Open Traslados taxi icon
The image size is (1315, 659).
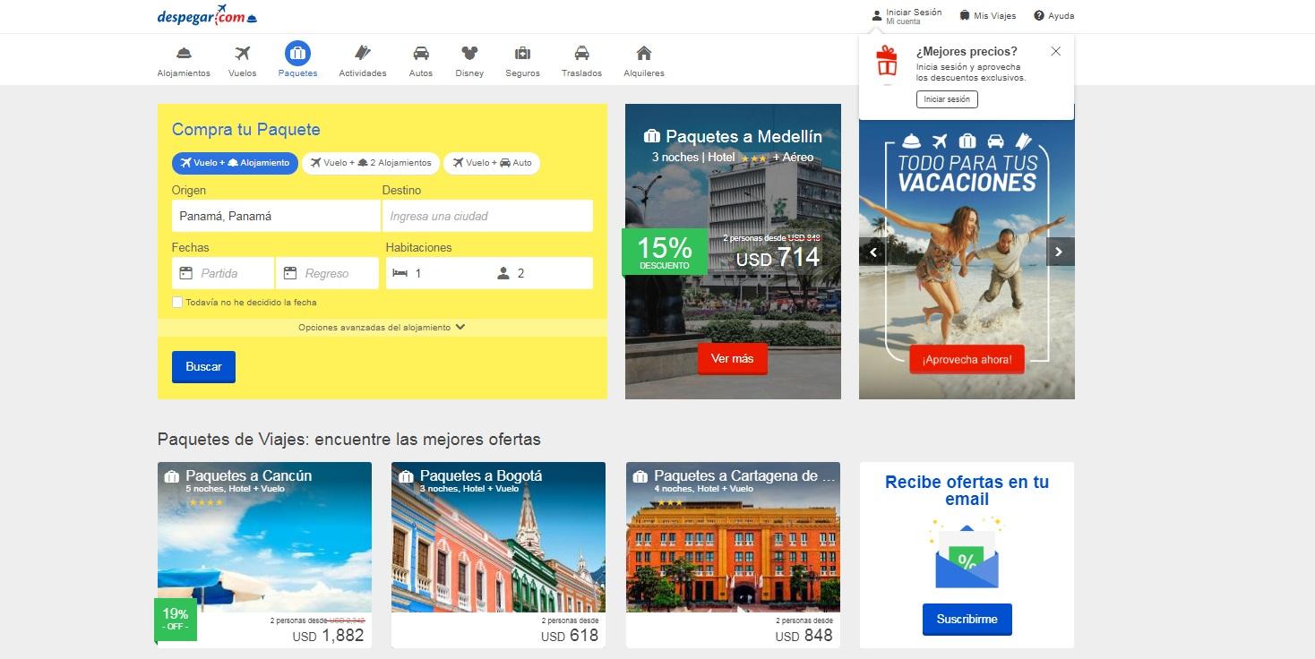pyautogui.click(x=581, y=54)
